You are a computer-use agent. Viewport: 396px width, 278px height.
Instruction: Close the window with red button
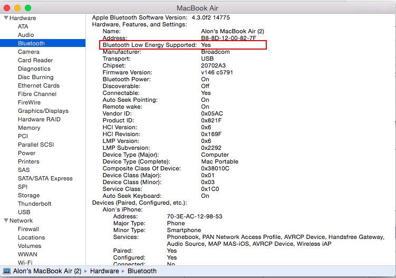pyautogui.click(x=7, y=8)
